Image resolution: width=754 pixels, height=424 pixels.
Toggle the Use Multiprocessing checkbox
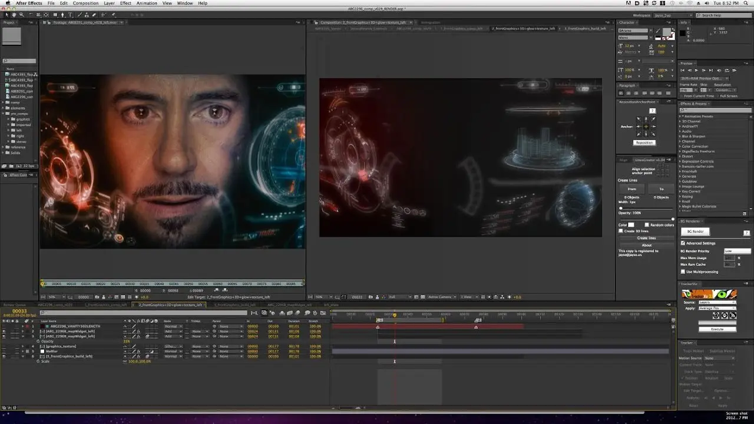[683, 272]
